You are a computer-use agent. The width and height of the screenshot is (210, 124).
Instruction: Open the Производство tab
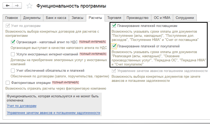point(137,18)
